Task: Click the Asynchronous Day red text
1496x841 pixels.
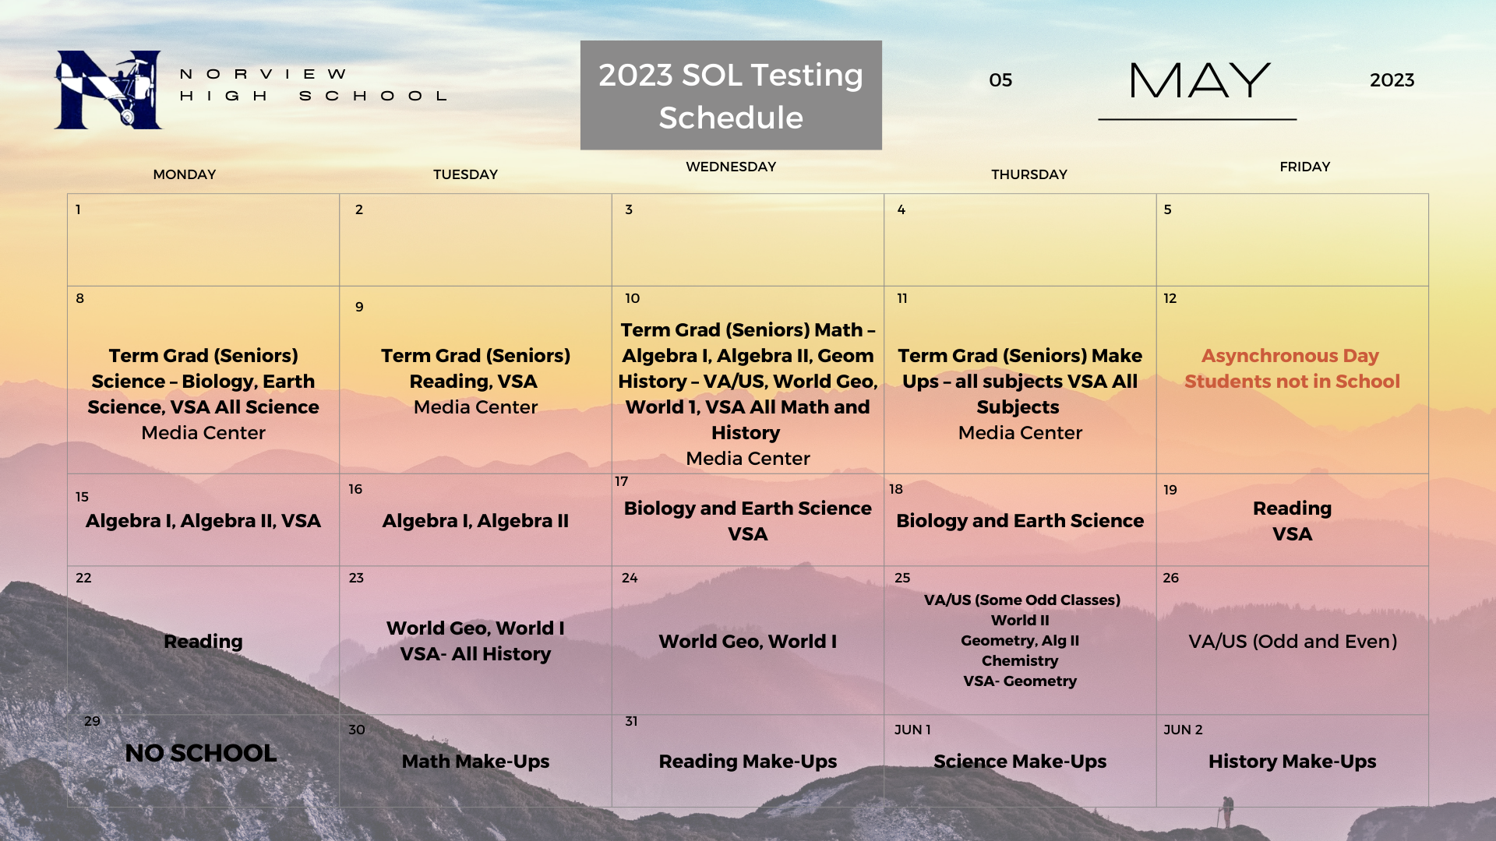Action: 1292,368
